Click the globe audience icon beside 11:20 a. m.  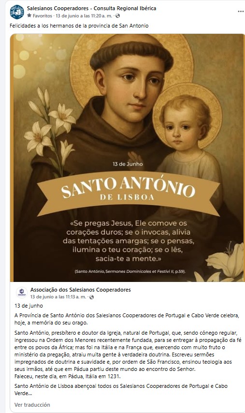(x=117, y=16)
